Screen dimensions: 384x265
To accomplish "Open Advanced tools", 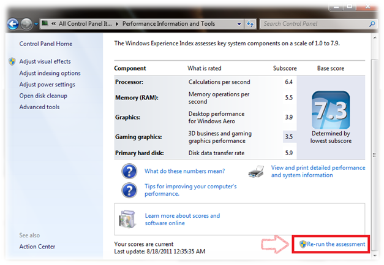I will 39,107.
